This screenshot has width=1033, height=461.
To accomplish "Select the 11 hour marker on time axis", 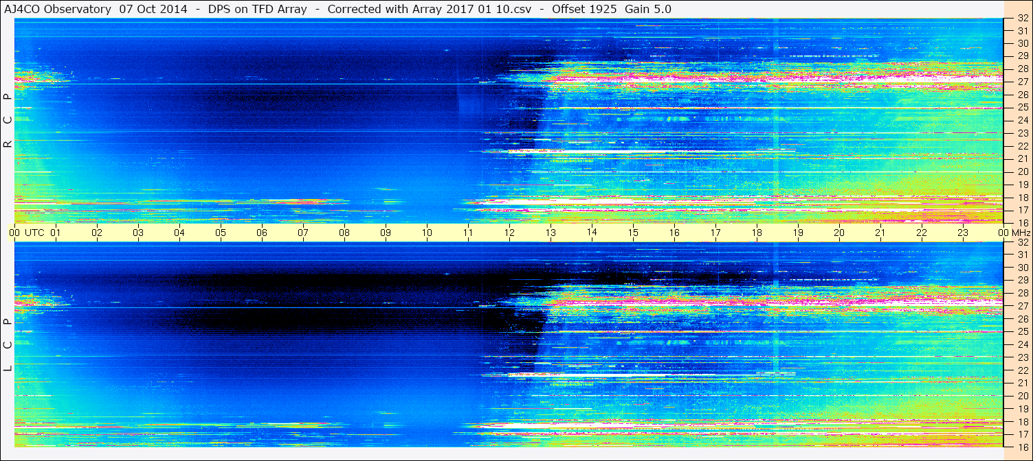I will tap(468, 233).
